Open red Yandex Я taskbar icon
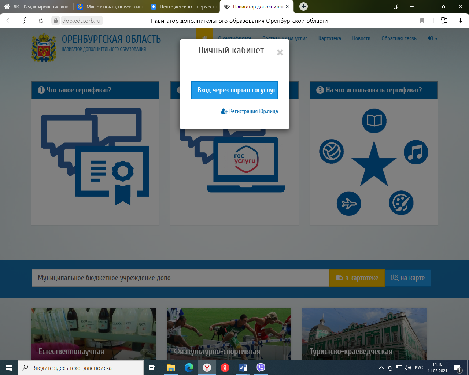 [x=225, y=368]
